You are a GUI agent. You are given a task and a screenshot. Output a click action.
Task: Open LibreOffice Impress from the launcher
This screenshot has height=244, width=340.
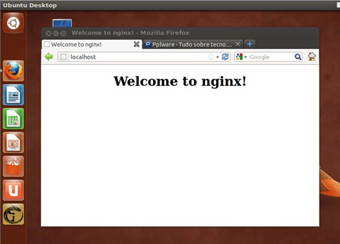point(13,143)
